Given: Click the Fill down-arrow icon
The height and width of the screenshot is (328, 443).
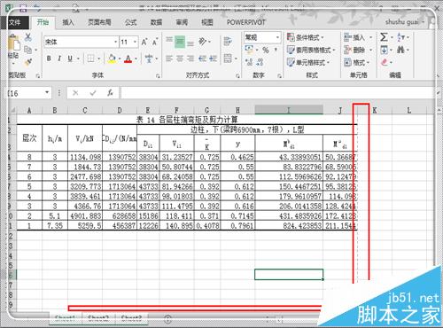Looking at the screenshot, I should 384,50.
